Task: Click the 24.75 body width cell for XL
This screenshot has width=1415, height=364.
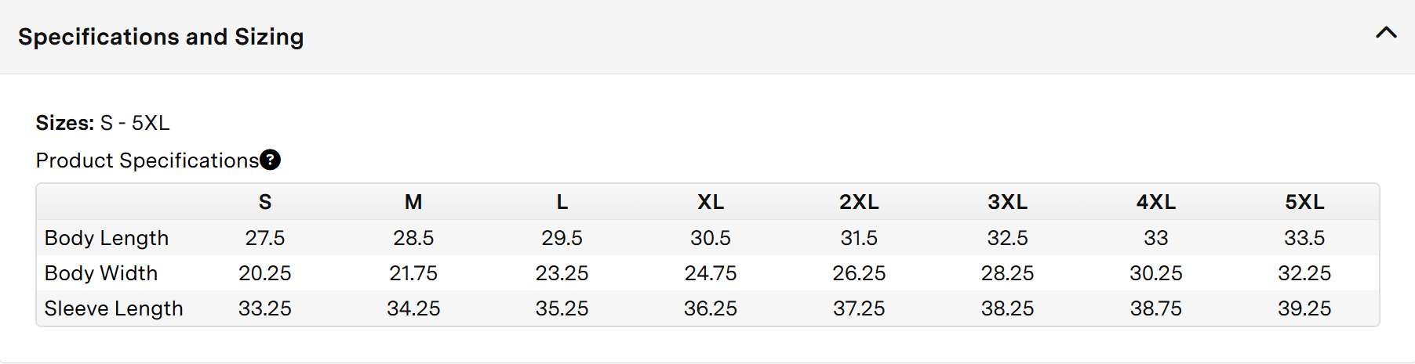Action: [711, 273]
